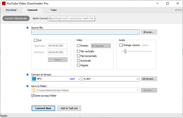Click the Convert to format label
The height and width of the screenshot is (118, 183).
click(x=41, y=75)
